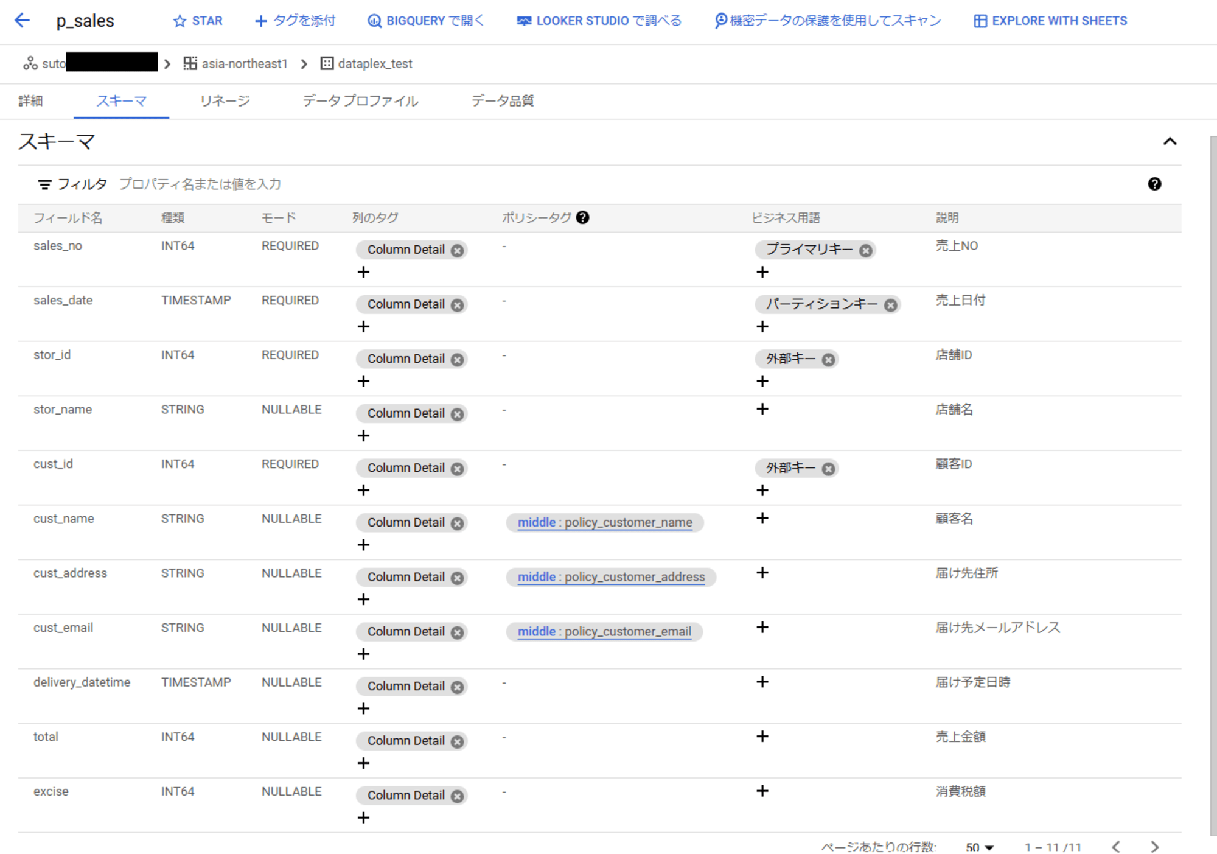The height and width of the screenshot is (854, 1217).
Task: Open asia-northeast1 breadcrumb
Action: point(236,63)
